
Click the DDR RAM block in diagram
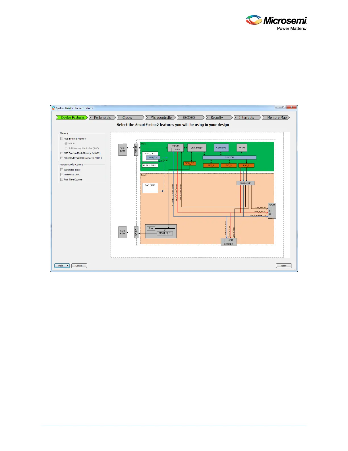coord(123,150)
